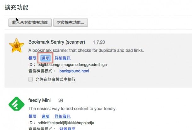
Task: Open the highlighted 選項 link for Bookmark Sentry
Action: [x=45, y=58]
